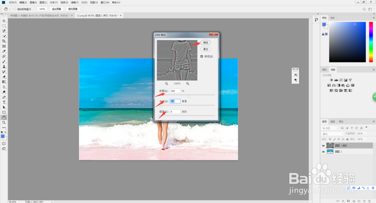Click the add layer style fx icon
Screen dimensions: 376x203
[343, 201]
